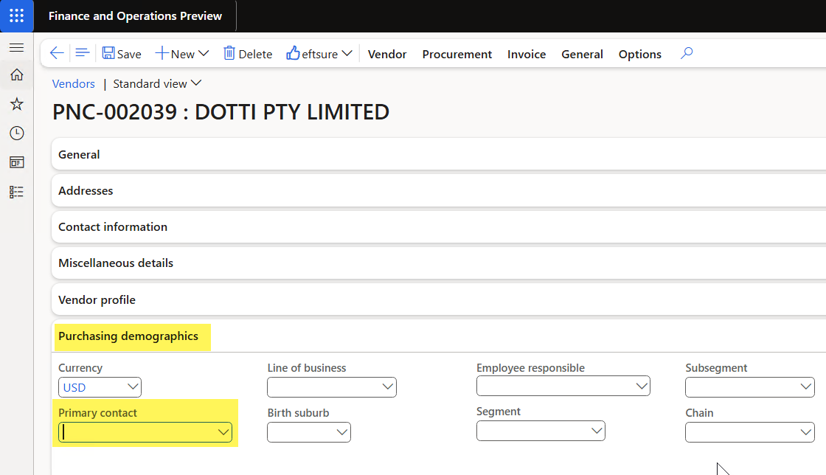This screenshot has width=826, height=475.
Task: Open Recent clock icon in sidebar
Action: [x=17, y=134]
